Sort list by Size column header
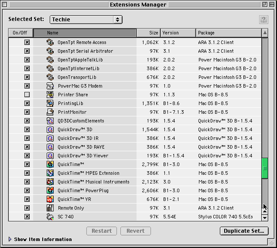 pyautogui.click(x=149, y=33)
